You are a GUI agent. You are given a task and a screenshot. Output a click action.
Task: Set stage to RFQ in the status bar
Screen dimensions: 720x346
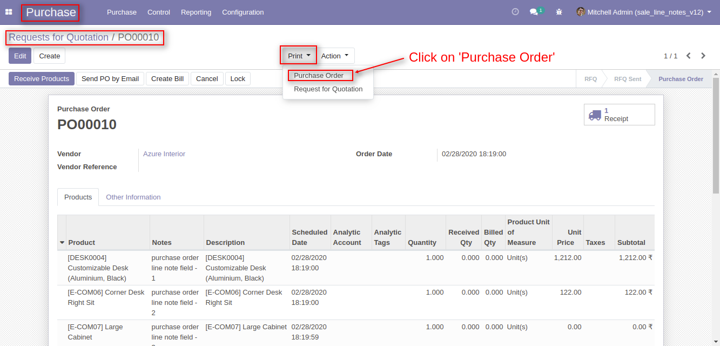(590, 78)
